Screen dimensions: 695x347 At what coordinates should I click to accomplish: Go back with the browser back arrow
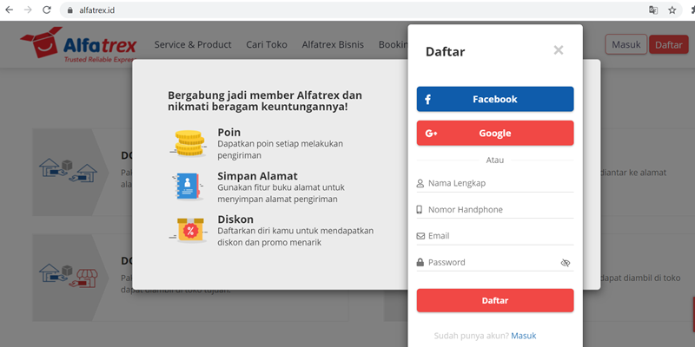10,10
